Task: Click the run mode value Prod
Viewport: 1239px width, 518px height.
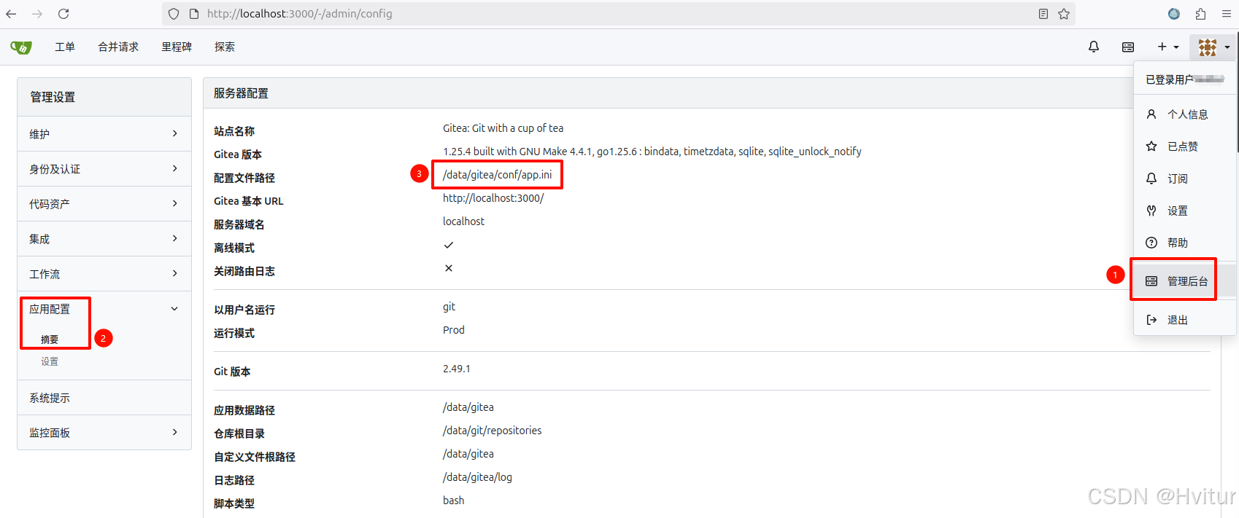Action: tap(453, 330)
